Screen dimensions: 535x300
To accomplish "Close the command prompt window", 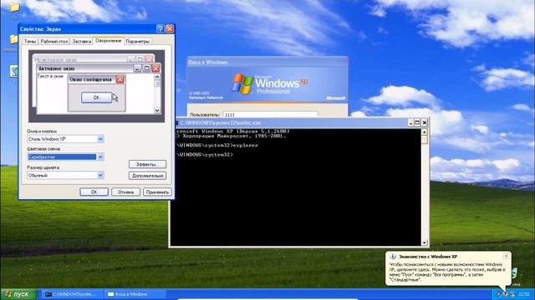I will pyautogui.click(x=425, y=122).
